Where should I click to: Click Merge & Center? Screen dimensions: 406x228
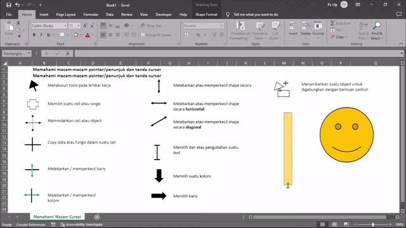[157, 35]
